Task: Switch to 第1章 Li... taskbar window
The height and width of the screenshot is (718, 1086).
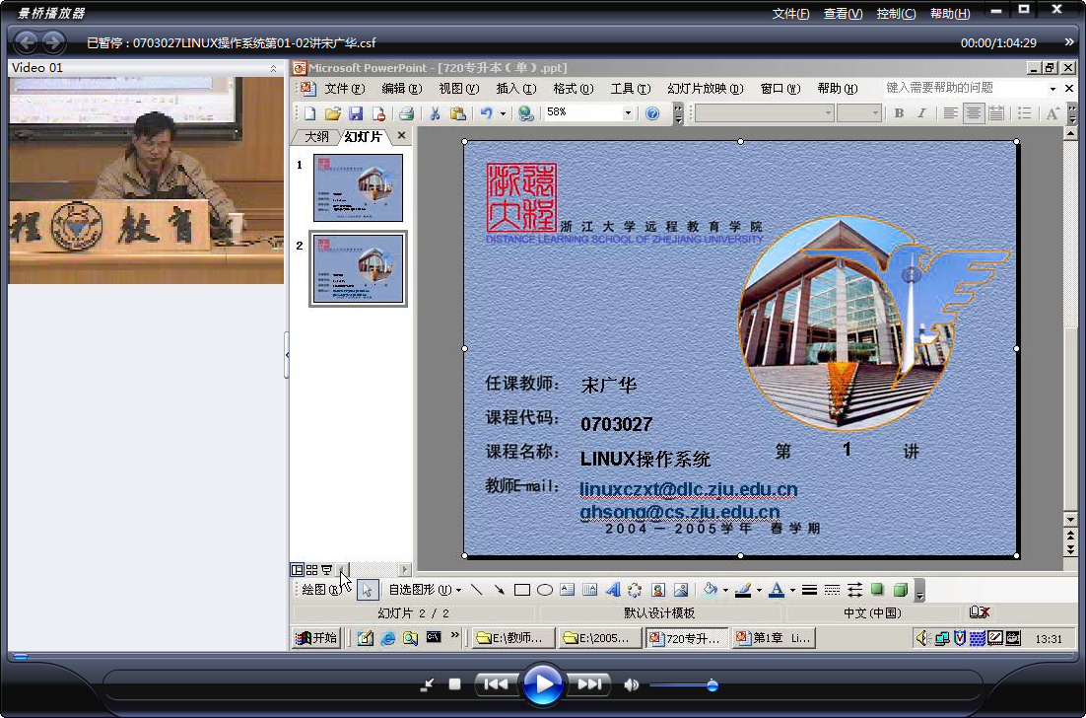Action: 773,637
